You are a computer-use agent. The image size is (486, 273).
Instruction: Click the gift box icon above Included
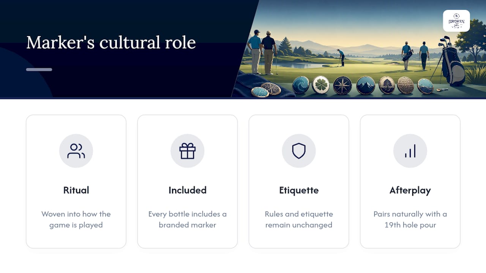pyautogui.click(x=188, y=151)
